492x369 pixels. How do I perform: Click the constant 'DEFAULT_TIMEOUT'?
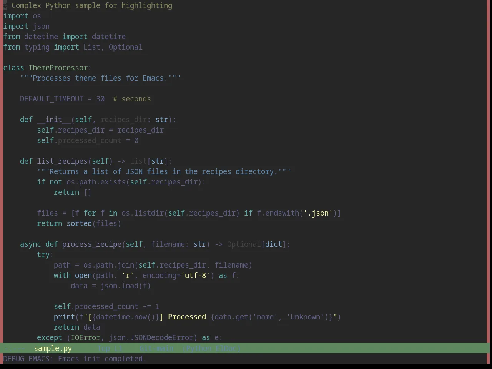click(52, 99)
